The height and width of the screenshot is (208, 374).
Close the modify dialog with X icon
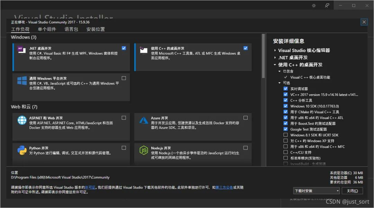[364, 22]
